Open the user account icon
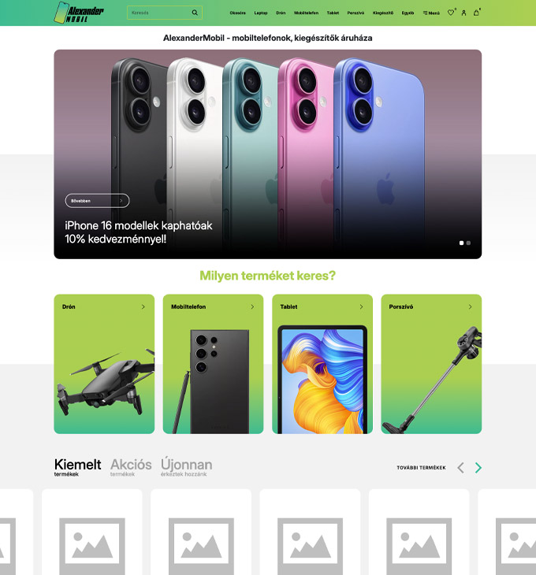Image resolution: width=536 pixels, height=575 pixels. (463, 13)
